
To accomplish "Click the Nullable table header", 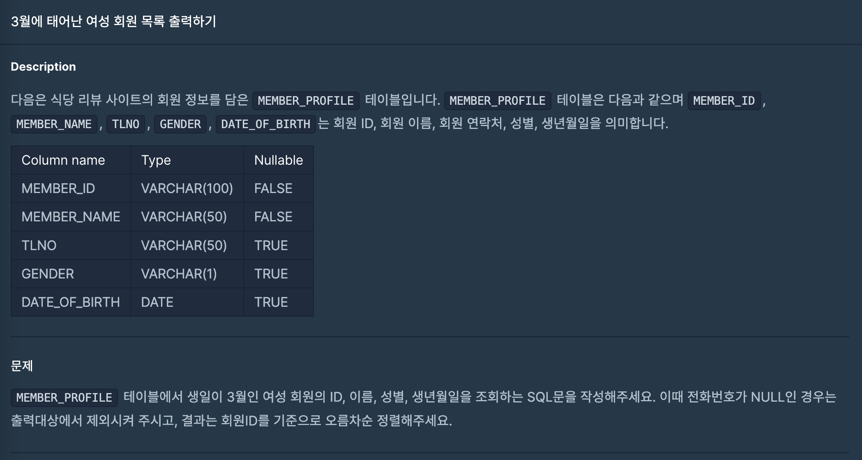I will 279,160.
